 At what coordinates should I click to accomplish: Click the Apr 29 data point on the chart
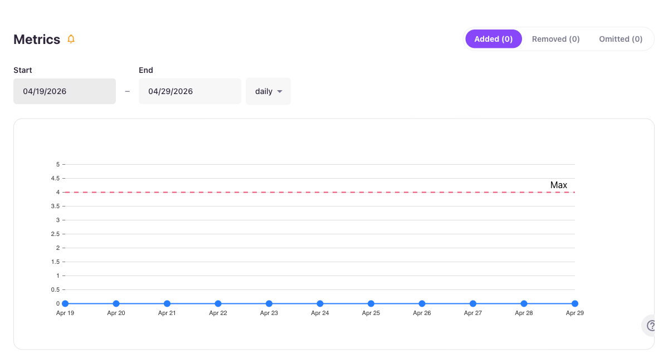pyautogui.click(x=574, y=303)
